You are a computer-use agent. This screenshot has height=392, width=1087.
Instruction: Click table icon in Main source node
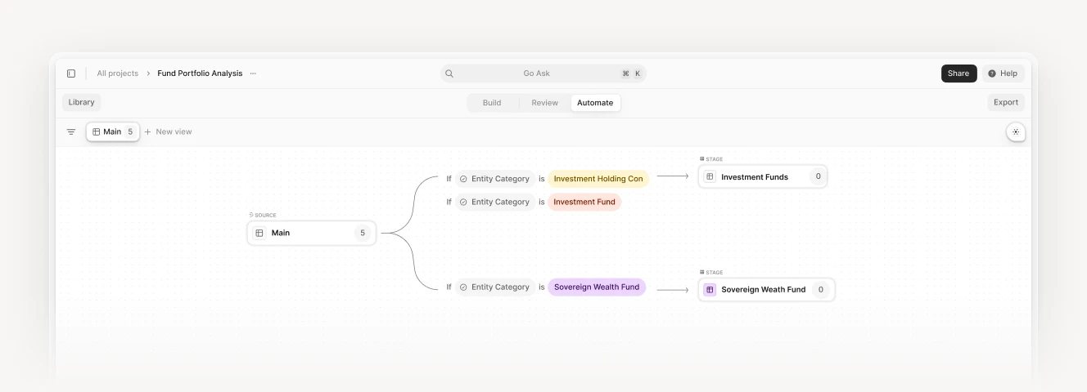[259, 233]
